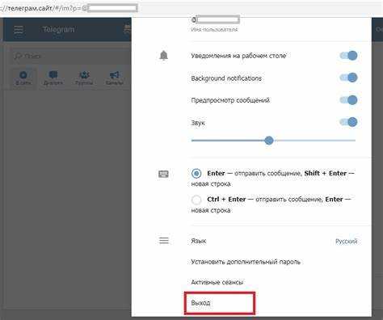383x320 pixels.
Task: Disable Background notifications switch
Action: coord(348,78)
